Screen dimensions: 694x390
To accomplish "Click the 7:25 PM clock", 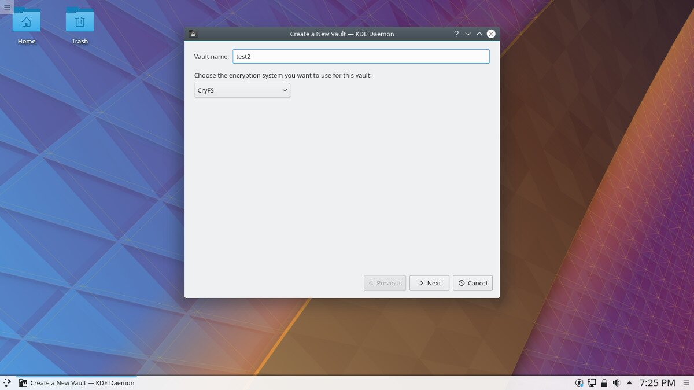I will click(657, 382).
